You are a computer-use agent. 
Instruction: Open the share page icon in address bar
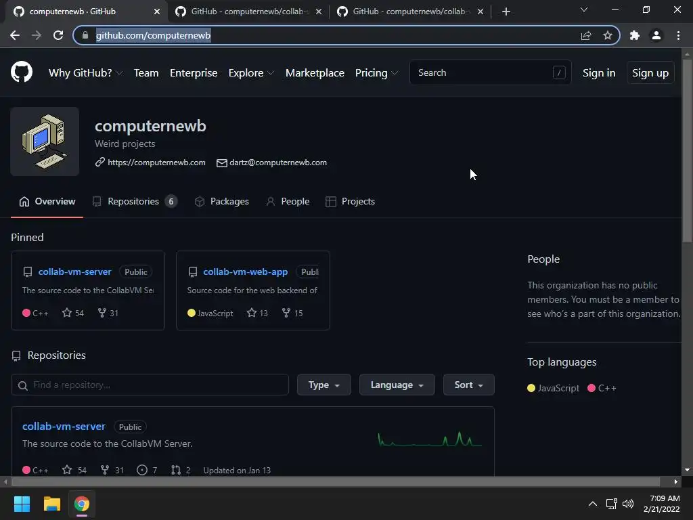point(586,35)
